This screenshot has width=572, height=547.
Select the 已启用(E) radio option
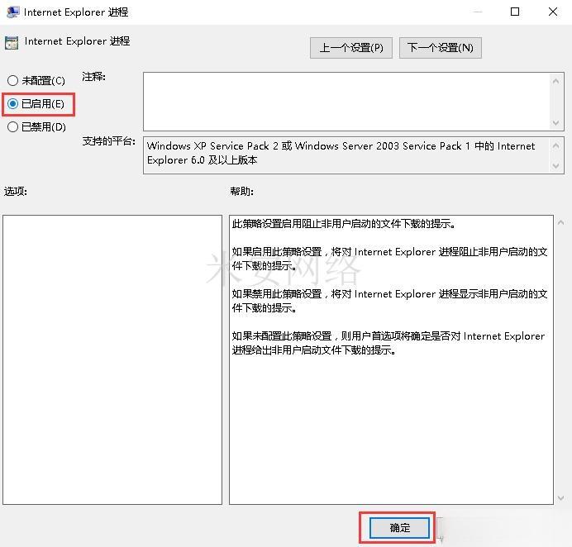[x=36, y=104]
